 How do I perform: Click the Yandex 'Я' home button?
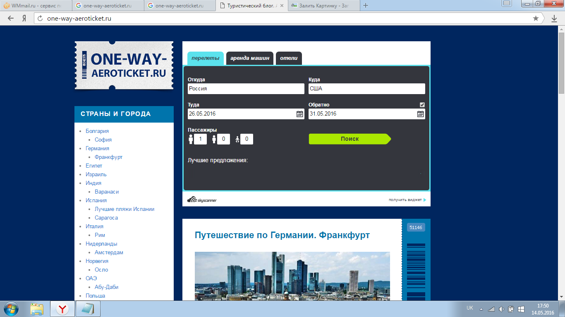click(x=24, y=18)
